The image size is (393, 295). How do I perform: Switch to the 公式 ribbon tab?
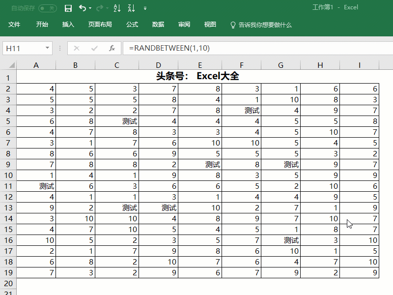coord(132,25)
